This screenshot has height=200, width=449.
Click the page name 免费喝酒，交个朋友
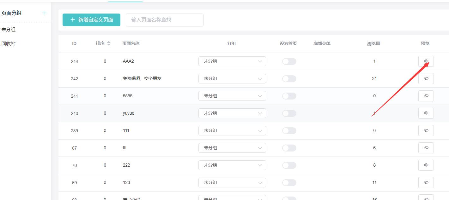click(x=142, y=78)
